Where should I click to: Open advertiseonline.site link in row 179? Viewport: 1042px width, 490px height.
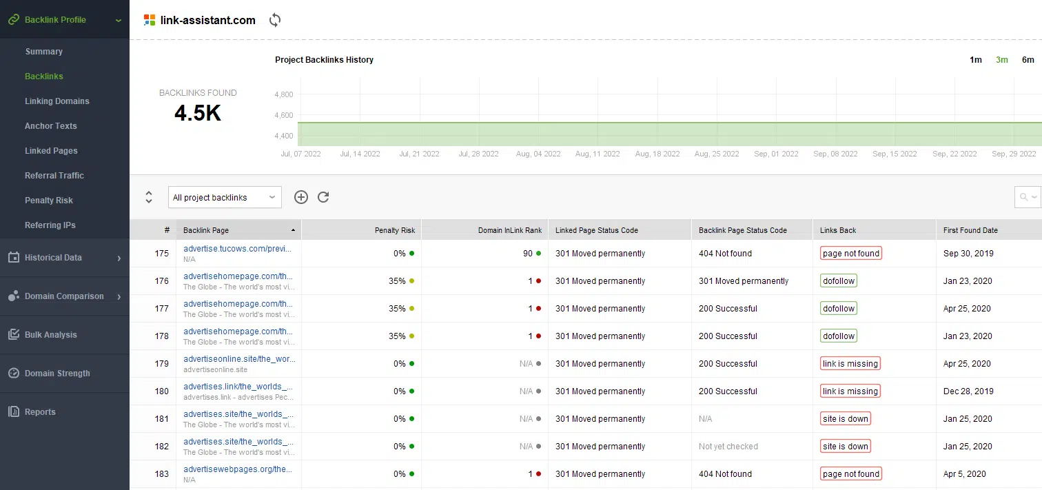(x=238, y=359)
